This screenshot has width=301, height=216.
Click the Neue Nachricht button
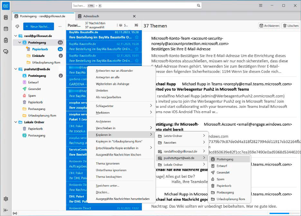coord(39,26)
